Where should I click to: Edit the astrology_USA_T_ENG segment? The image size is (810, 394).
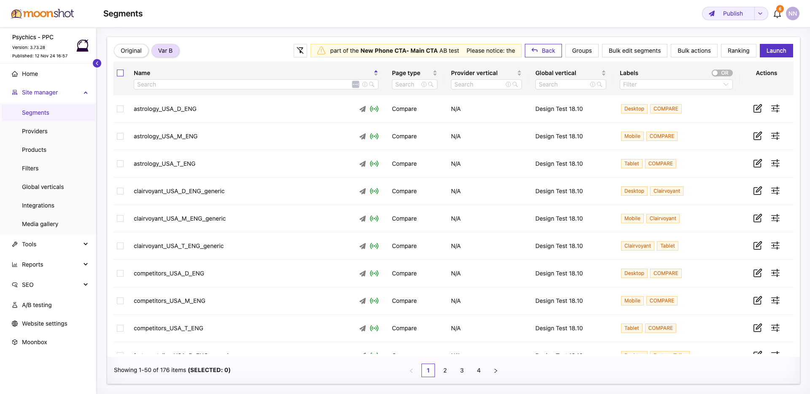point(758,163)
